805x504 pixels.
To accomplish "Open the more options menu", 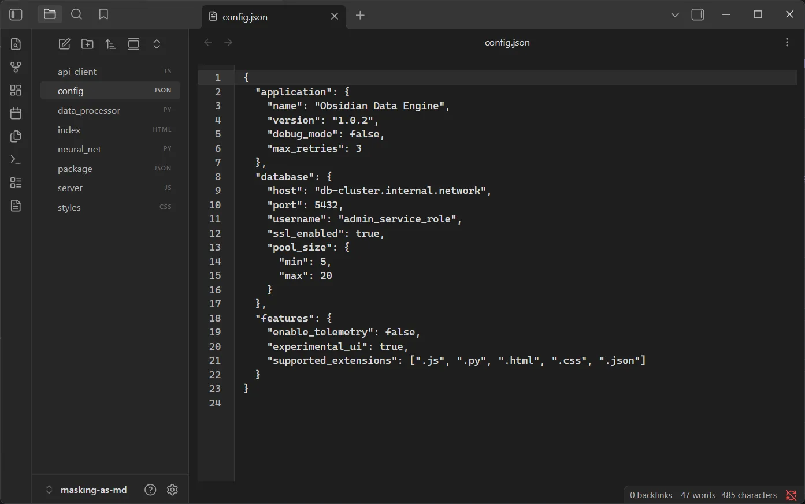I will [x=787, y=42].
